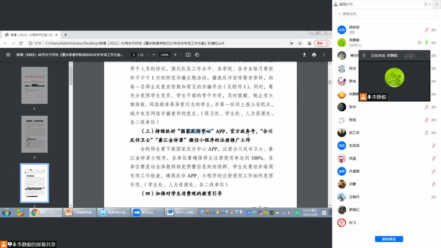Screen dimensions: 441x248
Task: Open the PDF sidebar hamburger menu
Action: 8,55
